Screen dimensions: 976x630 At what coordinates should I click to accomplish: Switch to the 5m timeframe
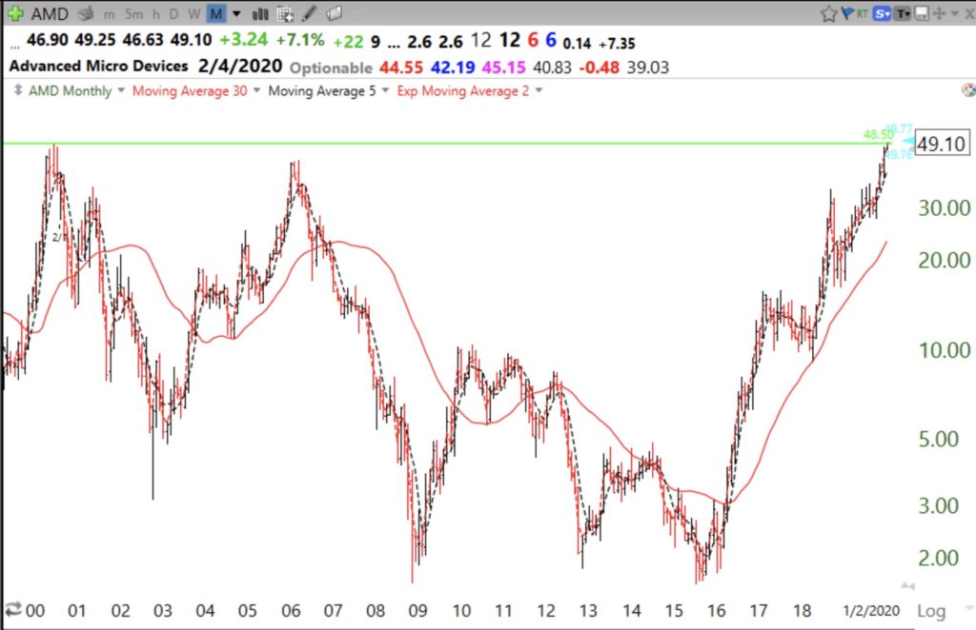click(x=132, y=13)
